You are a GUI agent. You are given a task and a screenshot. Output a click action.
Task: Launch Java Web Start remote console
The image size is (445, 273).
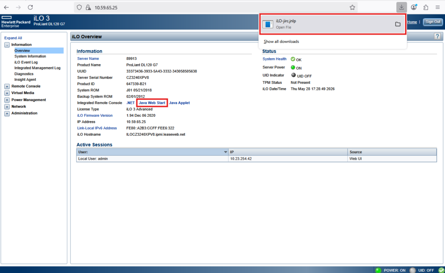click(x=152, y=102)
